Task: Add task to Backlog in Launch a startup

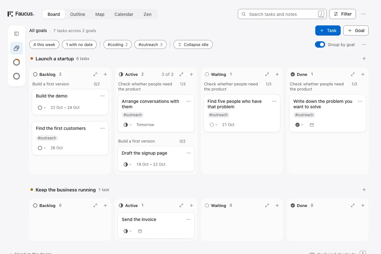Action: [105, 74]
